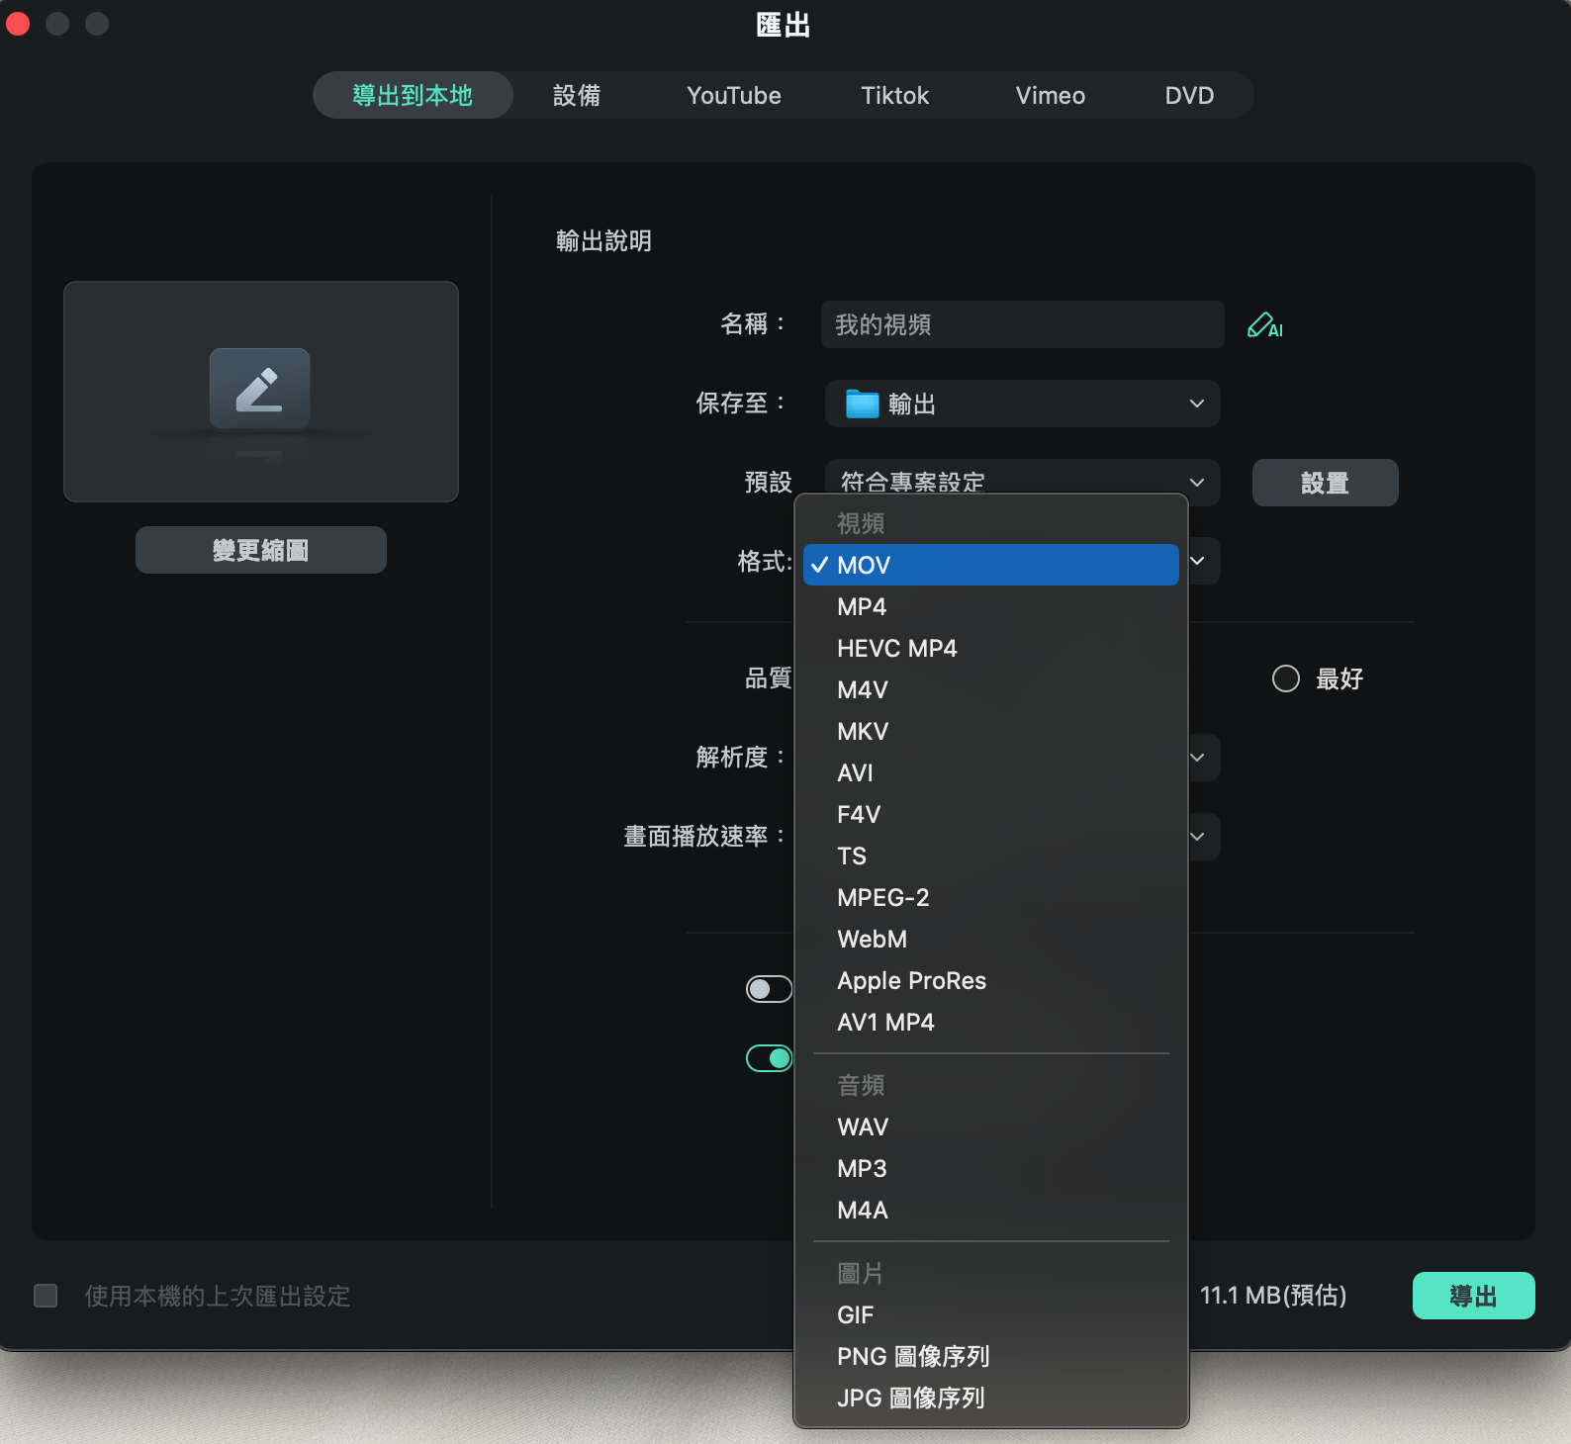Check 使用本機的上次匯出設定 checkbox

pos(46,1296)
